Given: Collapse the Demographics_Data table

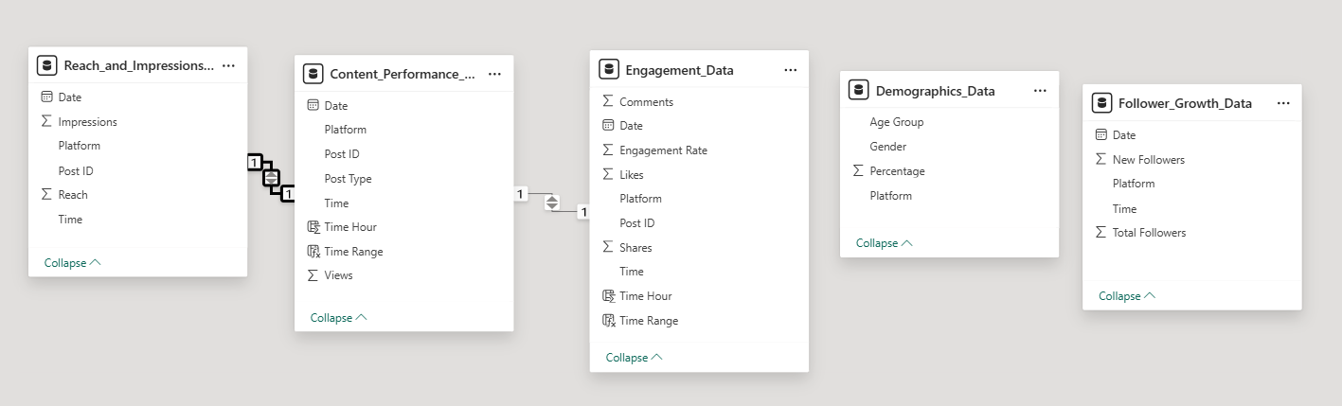Looking at the screenshot, I should click(885, 242).
